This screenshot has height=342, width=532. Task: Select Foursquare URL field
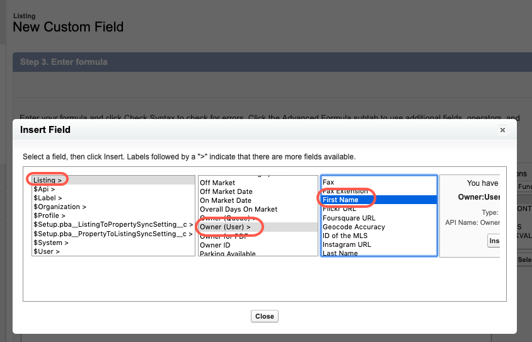tap(379, 218)
